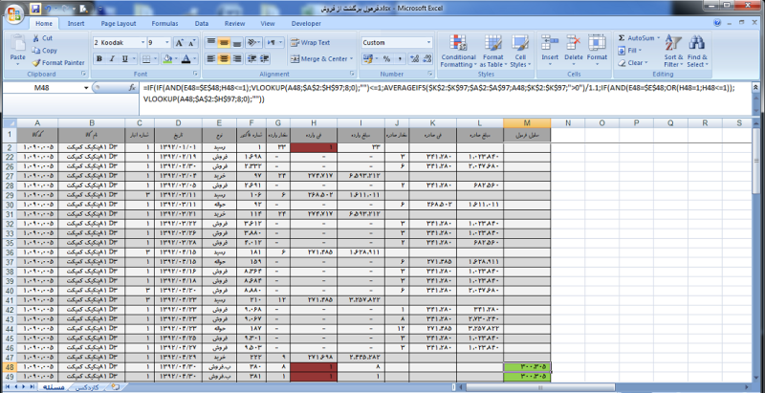Screen dimensions: 765x393
Task: Toggle Middle Align
Action: point(224,42)
